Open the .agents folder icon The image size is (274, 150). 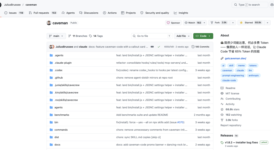click(x=51, y=55)
